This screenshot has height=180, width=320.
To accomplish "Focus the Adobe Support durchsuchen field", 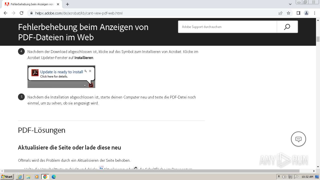I will 227,27.
